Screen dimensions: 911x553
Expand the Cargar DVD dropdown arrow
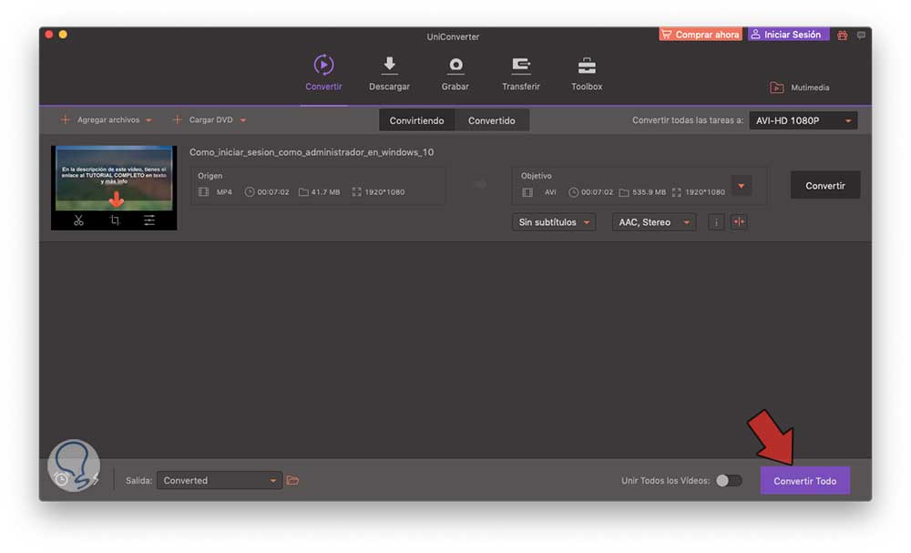coord(243,120)
